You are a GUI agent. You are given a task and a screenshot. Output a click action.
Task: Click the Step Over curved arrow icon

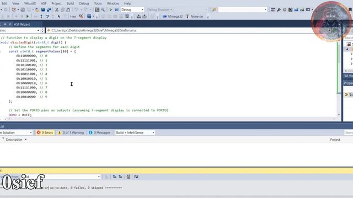coord(47,16)
